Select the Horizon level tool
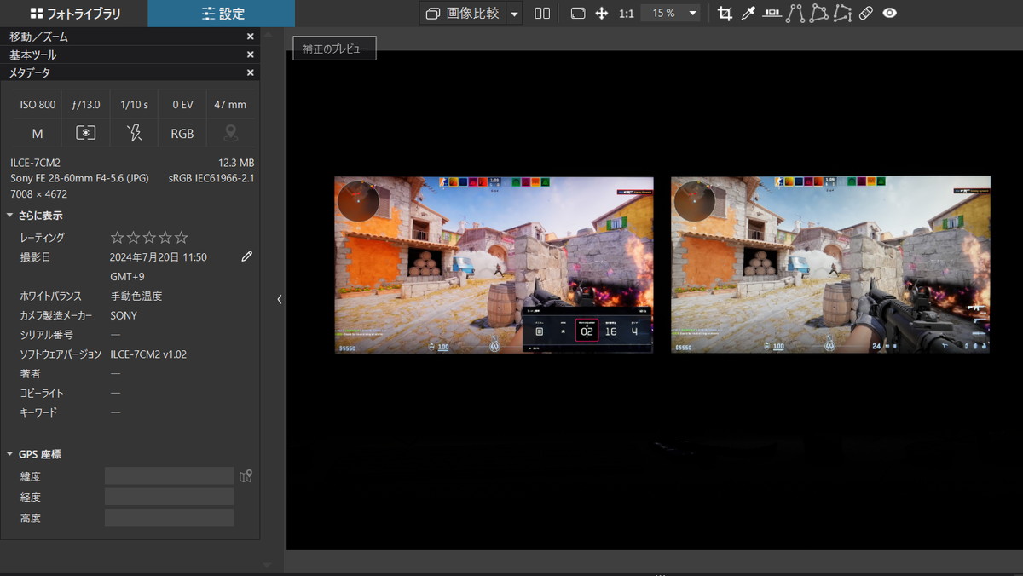Screen dimensions: 1023x576 772,14
